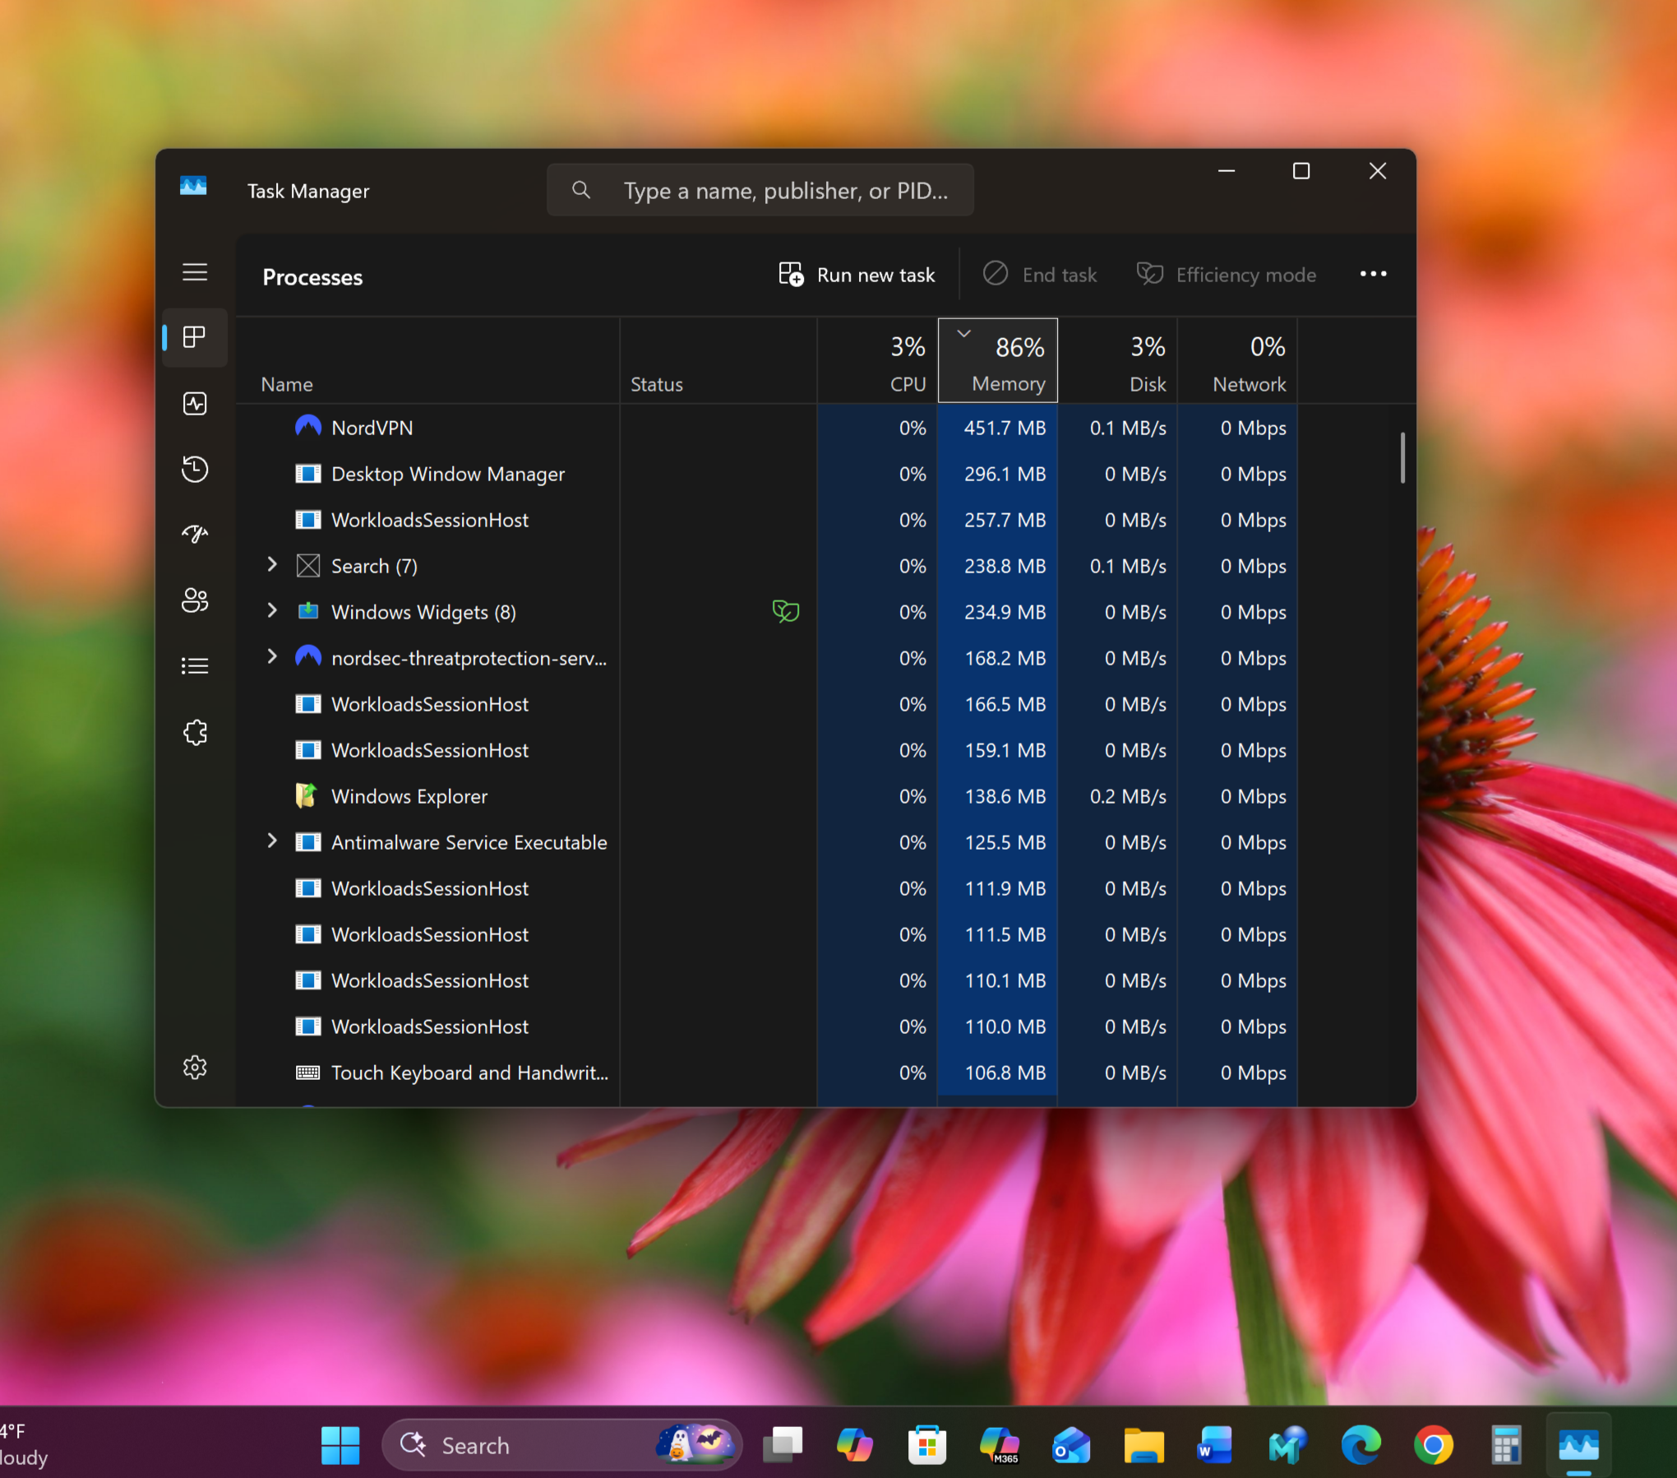Click the process search input field
This screenshot has height=1478, width=1677.
784,191
